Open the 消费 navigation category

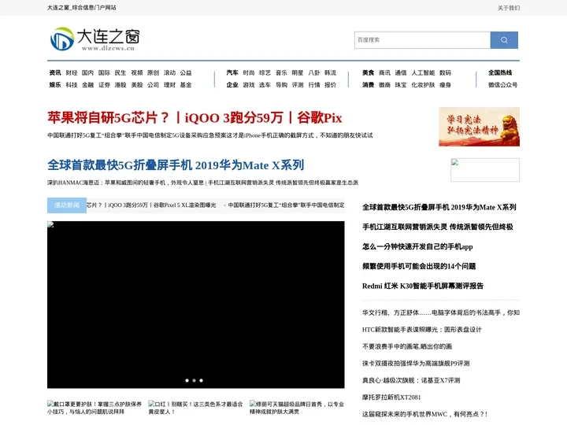[368, 85]
